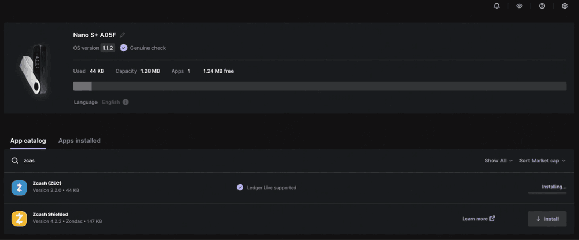Install the Zcash Shielded app
Screen dimensions: 579x240
[x=547, y=219]
